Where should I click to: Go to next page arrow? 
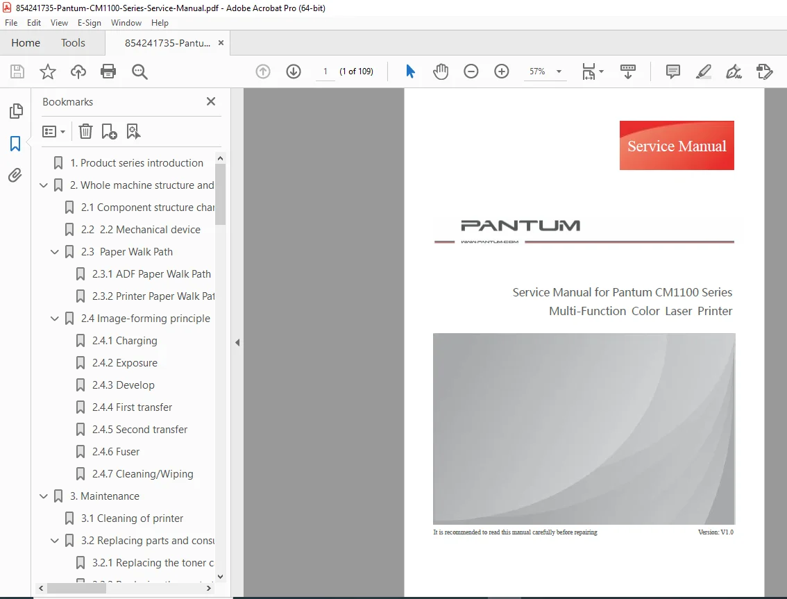point(294,71)
